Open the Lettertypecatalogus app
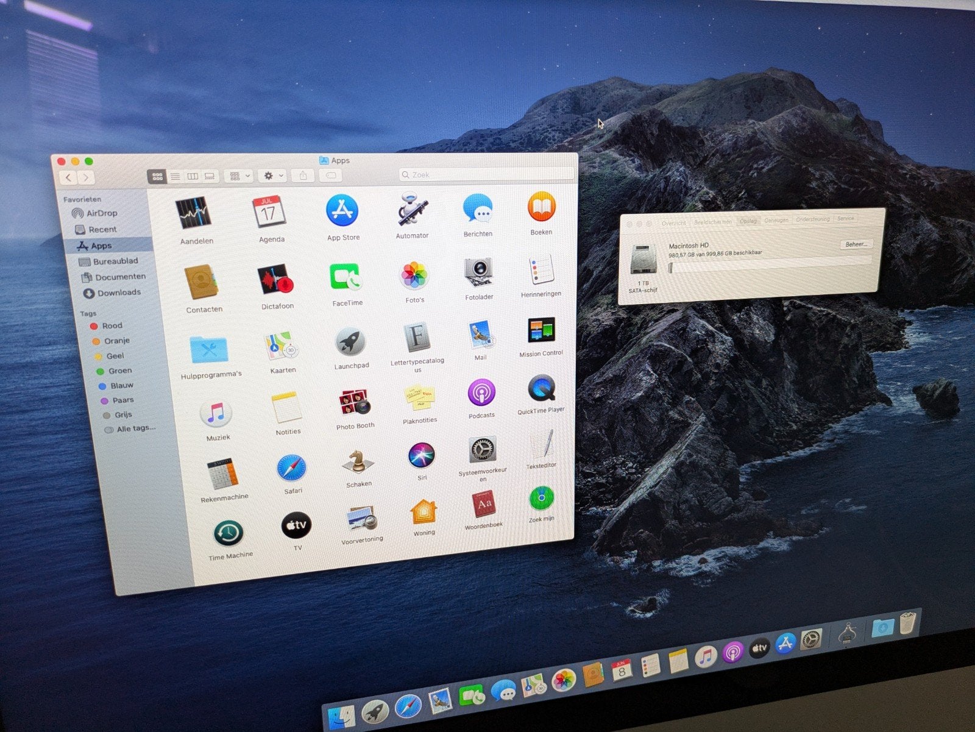This screenshot has height=732, width=975. tap(417, 338)
